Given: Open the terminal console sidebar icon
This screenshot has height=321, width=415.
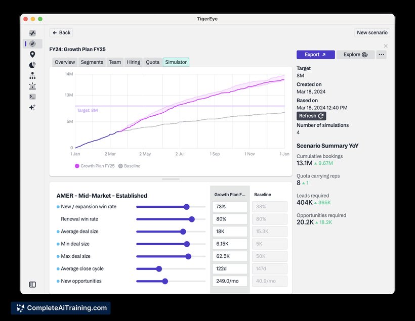Looking at the screenshot, I should [32, 97].
